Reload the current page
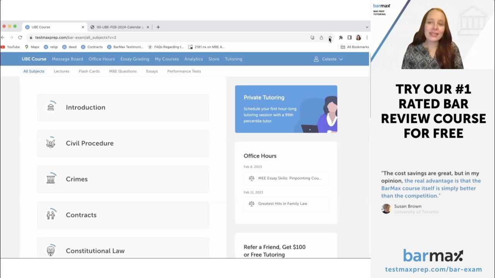495x278 pixels. click(x=20, y=37)
